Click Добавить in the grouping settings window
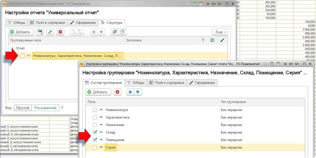316x158 pixels. pos(98,92)
